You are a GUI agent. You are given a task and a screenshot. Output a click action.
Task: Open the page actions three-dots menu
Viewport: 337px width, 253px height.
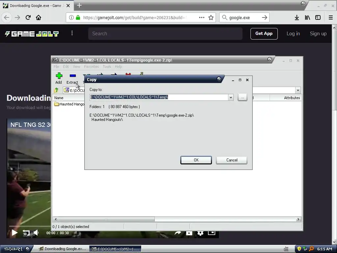coord(202,17)
